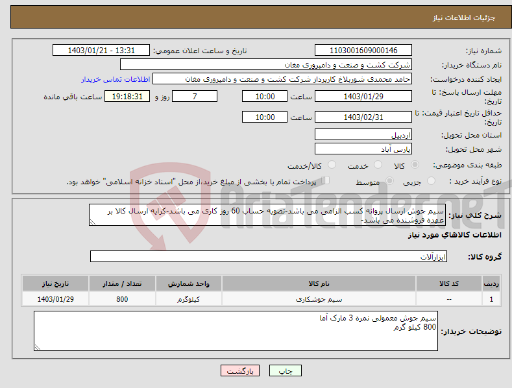
Task: Click the واحد شمارش column header
Action: (188, 284)
